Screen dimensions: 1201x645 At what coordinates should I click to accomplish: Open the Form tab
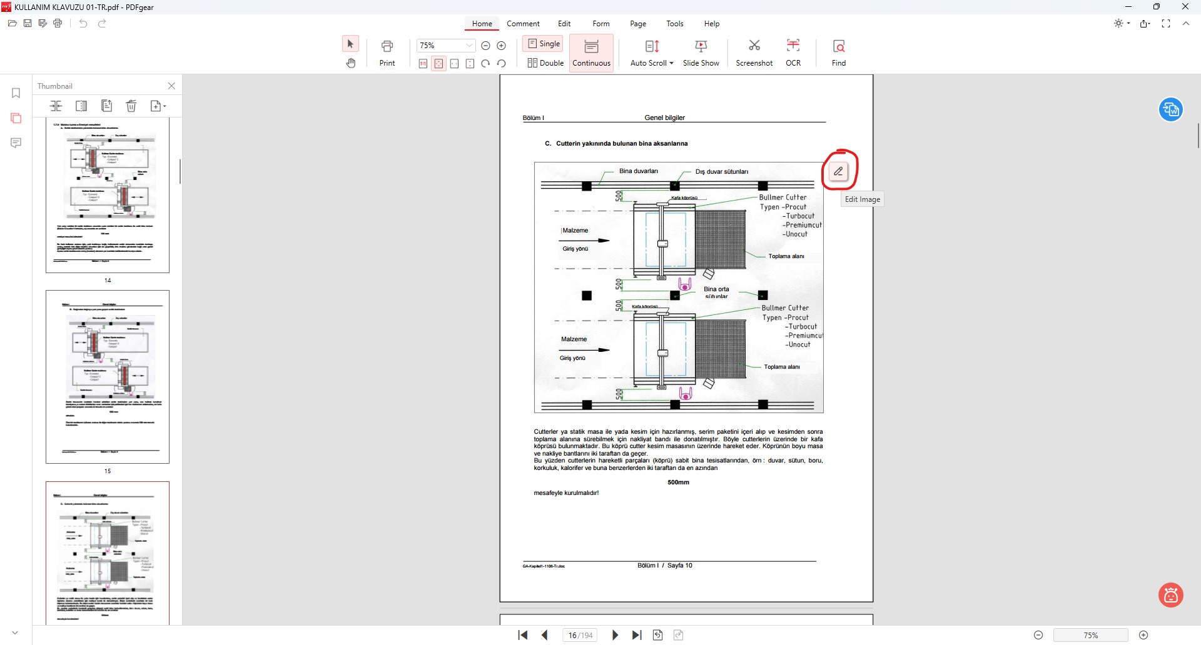600,24
